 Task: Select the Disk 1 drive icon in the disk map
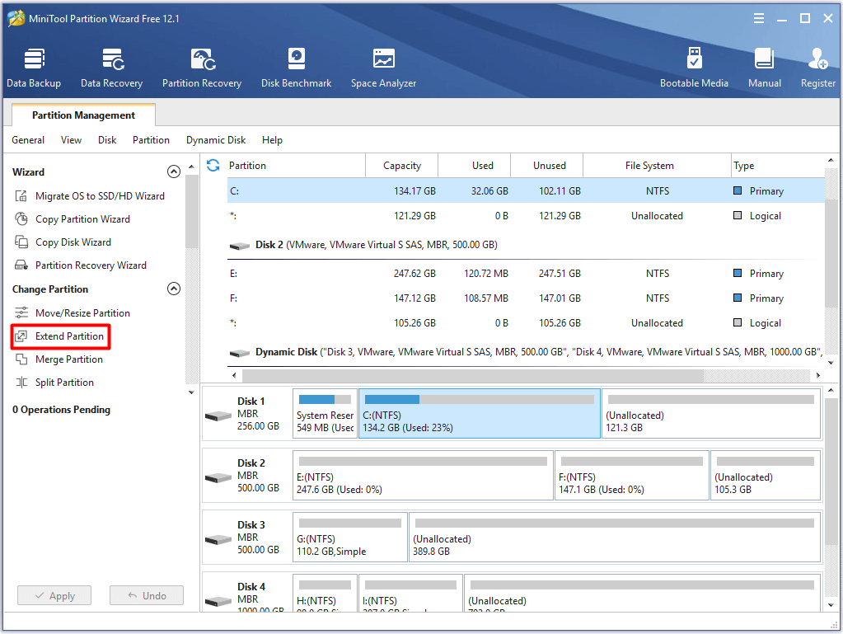[x=218, y=416]
